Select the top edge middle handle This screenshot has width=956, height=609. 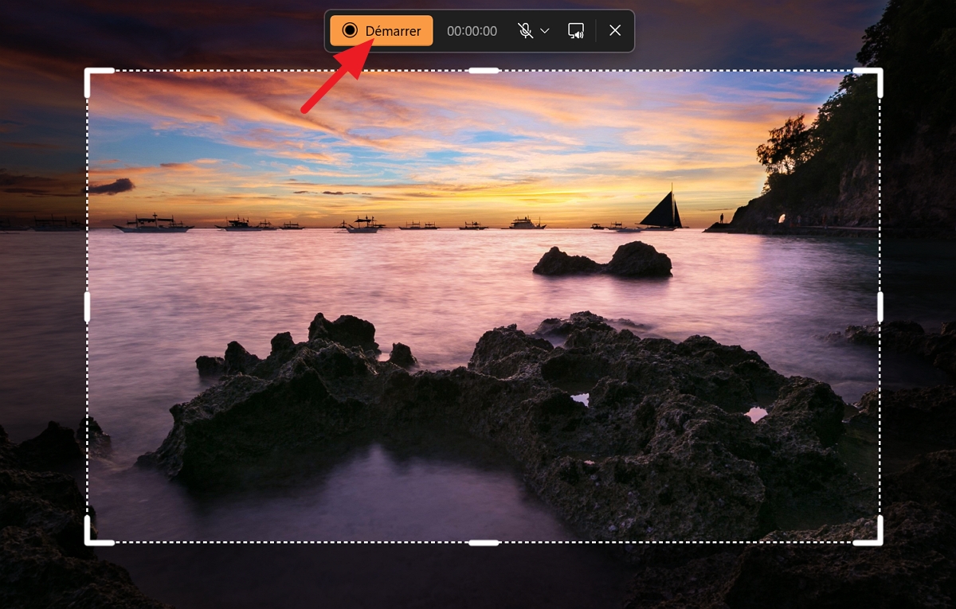tap(484, 70)
